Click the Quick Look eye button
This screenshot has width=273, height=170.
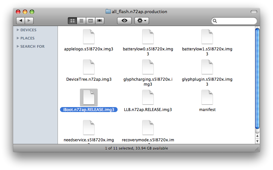124,21
